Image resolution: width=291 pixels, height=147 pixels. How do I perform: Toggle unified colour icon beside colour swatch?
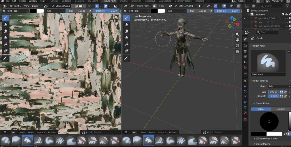(289, 134)
